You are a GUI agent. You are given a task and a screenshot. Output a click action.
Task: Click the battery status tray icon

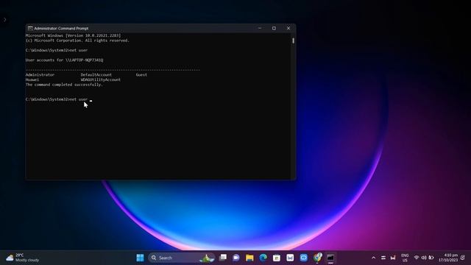tap(431, 258)
